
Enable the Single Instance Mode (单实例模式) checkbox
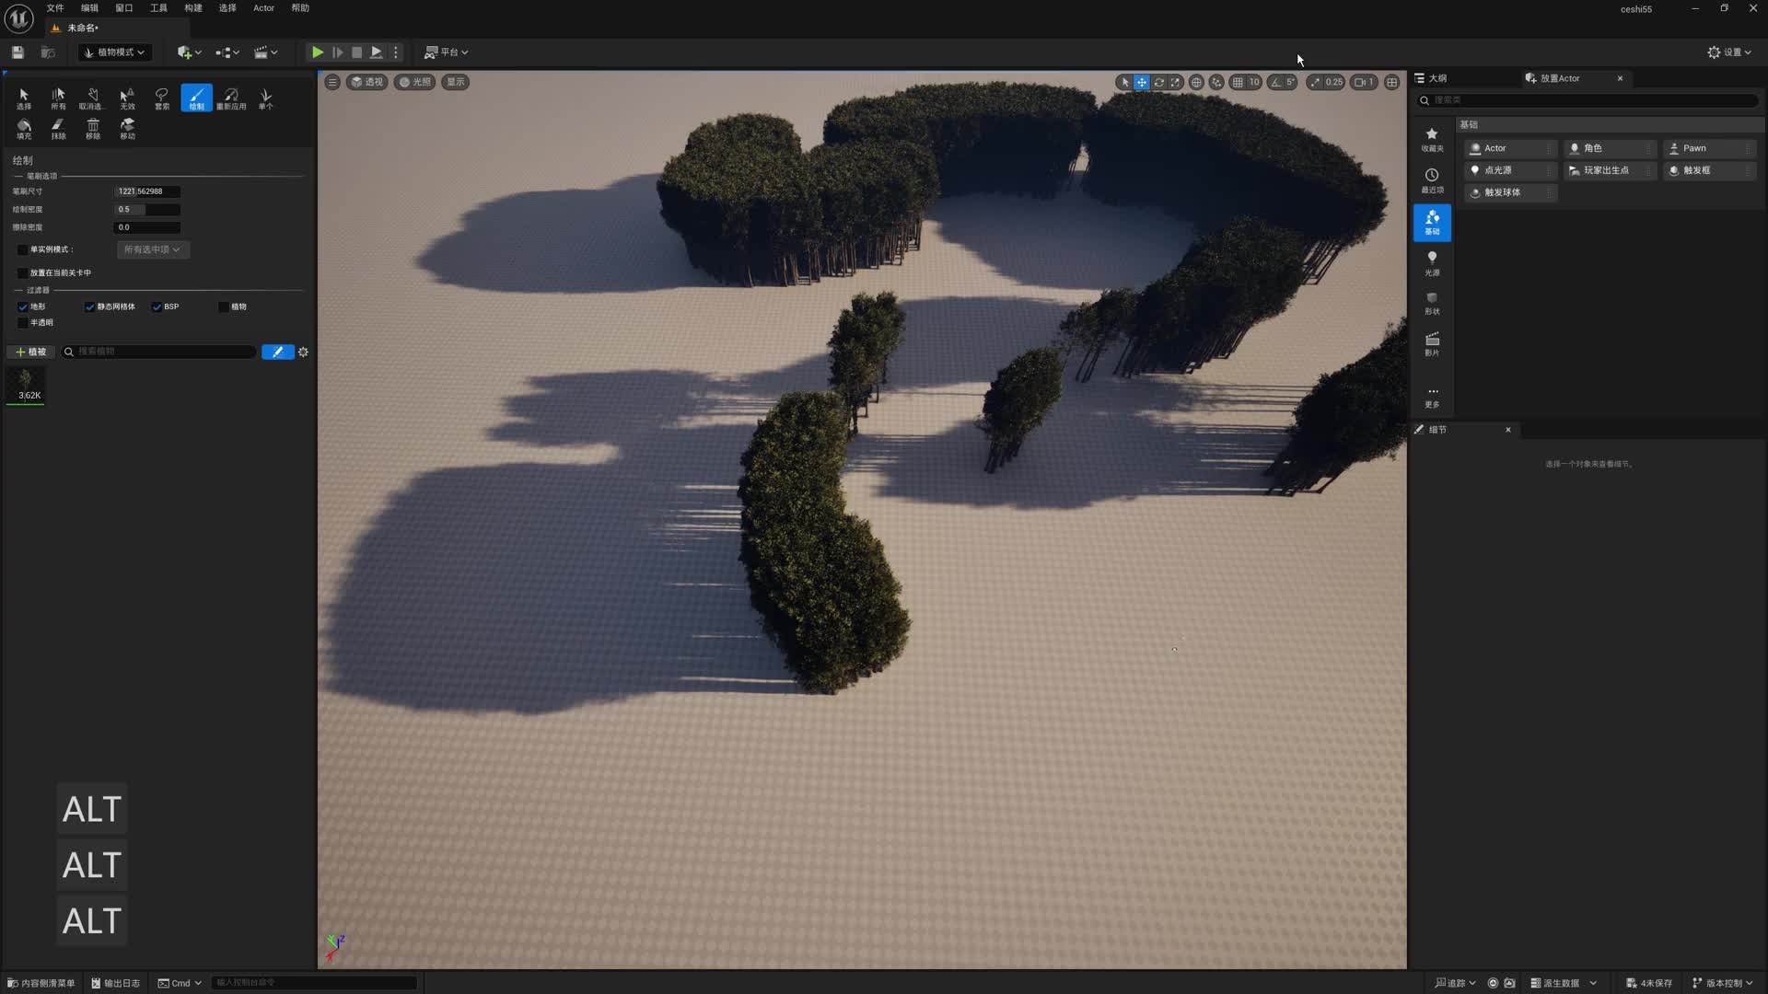[x=23, y=249]
